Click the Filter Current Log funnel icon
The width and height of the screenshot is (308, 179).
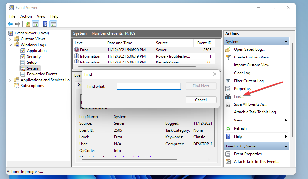point(228,81)
